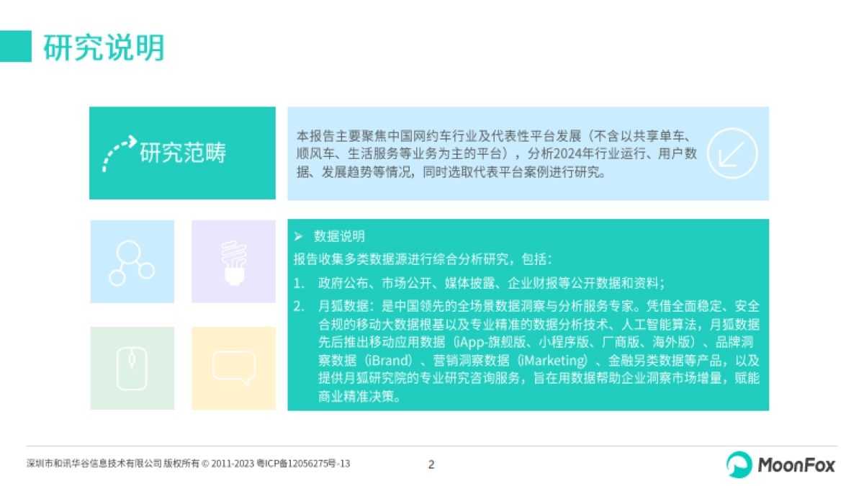Select the network nodes icon in the left panel

pyautogui.click(x=132, y=261)
